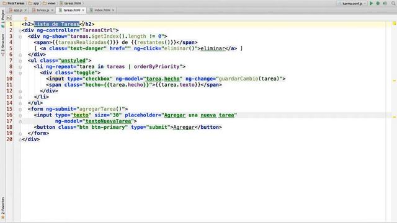Close the index.html tab
Image resolution: width=397 pixels, height=223 pixels.
pyautogui.click(x=113, y=10)
